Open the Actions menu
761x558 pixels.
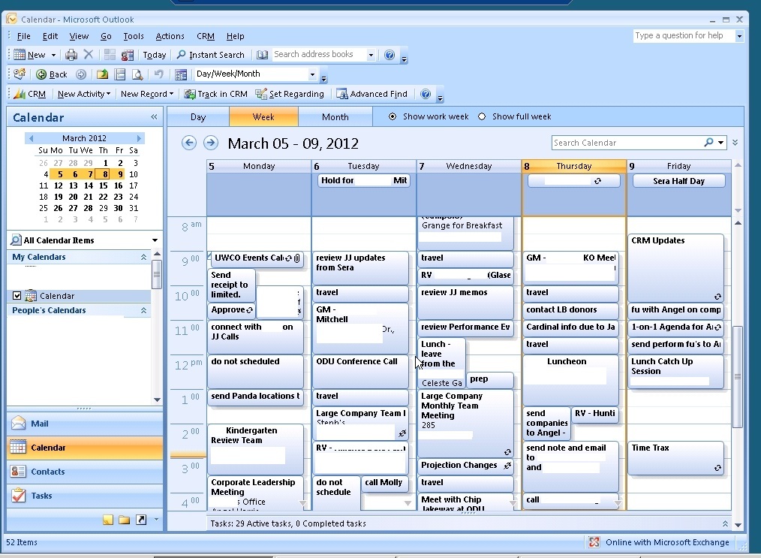[x=170, y=36]
